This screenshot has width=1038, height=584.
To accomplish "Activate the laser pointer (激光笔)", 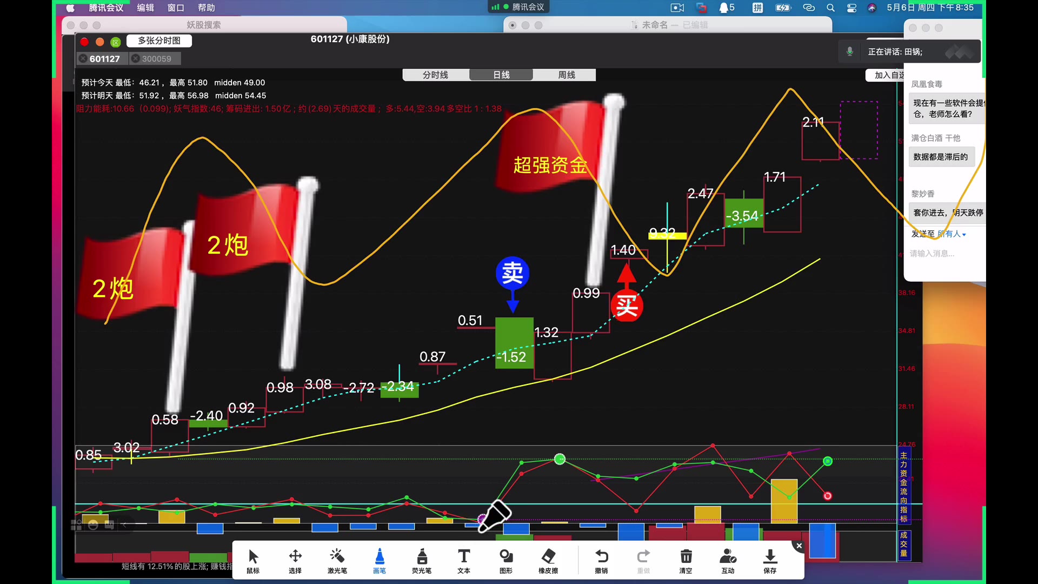I will pyautogui.click(x=337, y=561).
